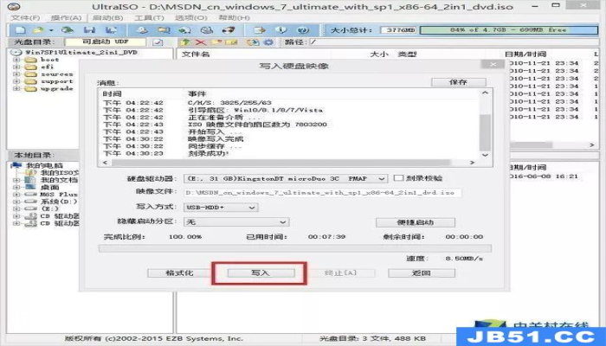Open the 启动(B) menu
Image resolution: width=606 pixels, height=346 pixels.
108,18
